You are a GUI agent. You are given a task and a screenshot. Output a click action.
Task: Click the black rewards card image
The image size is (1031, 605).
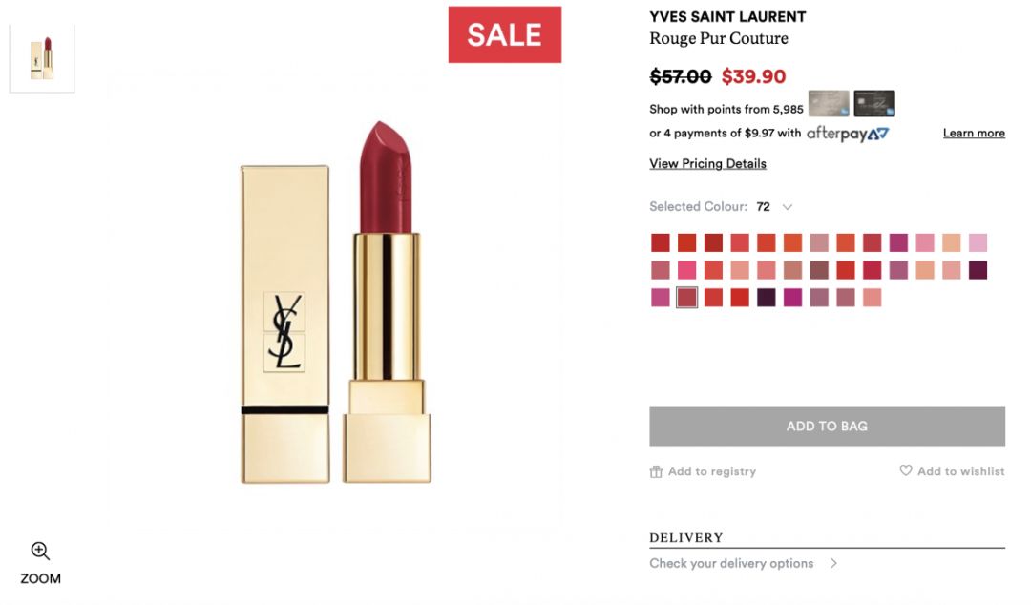pos(873,103)
